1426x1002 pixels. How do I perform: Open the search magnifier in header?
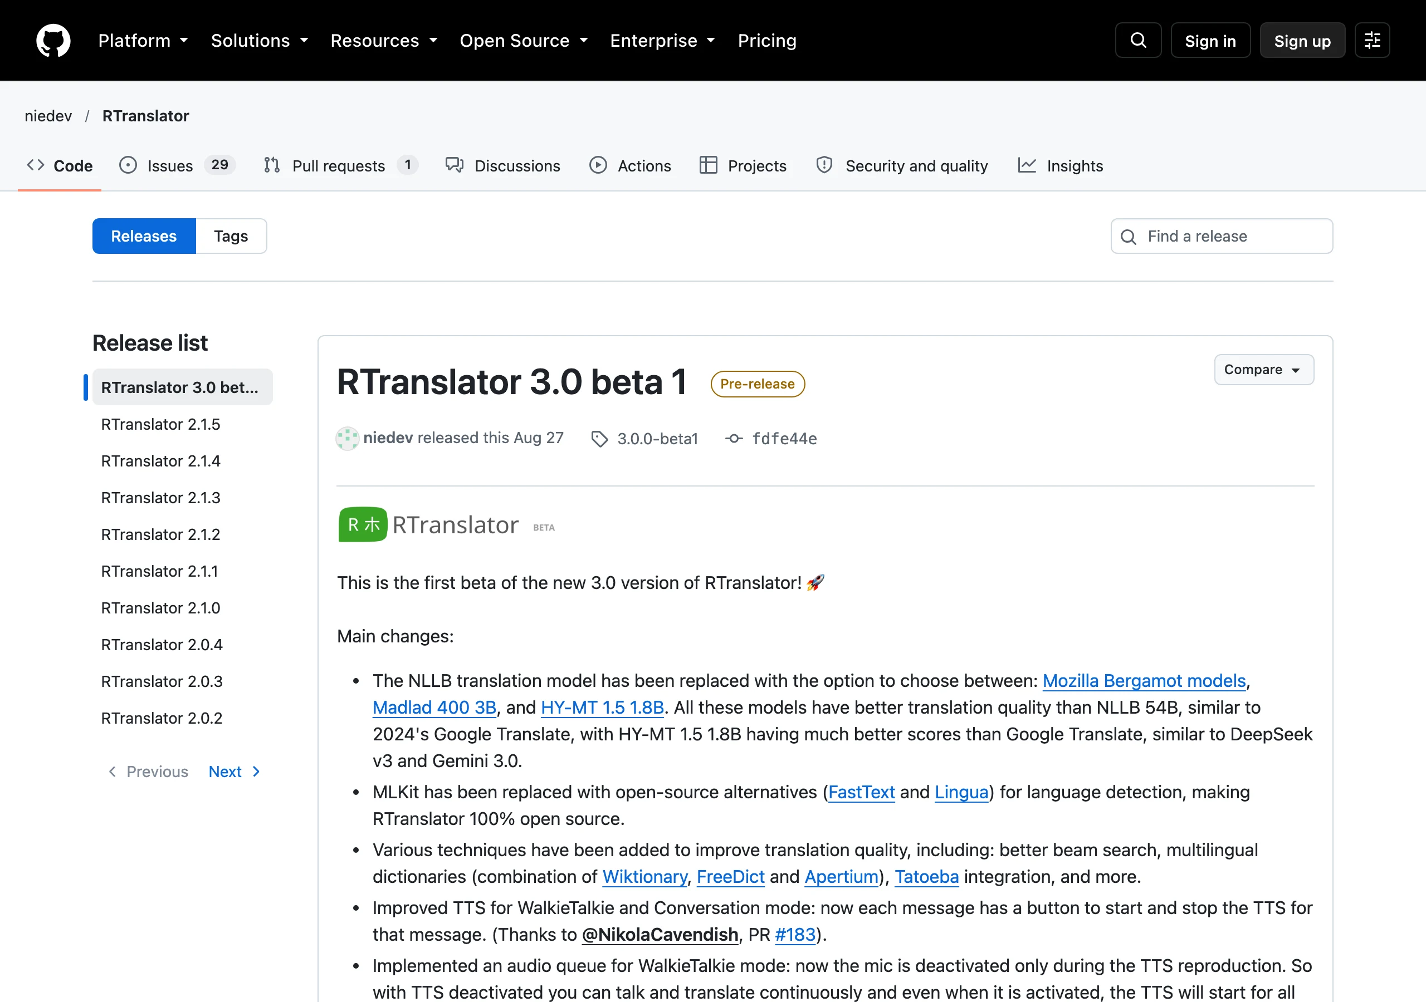point(1138,40)
